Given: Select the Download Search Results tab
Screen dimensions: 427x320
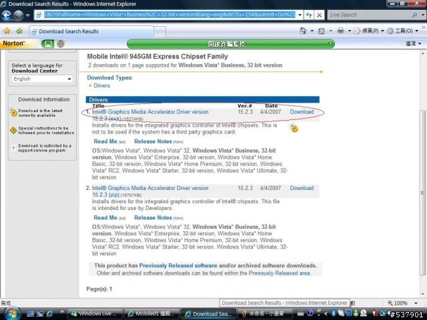Looking at the screenshot, I should pos(91,31).
